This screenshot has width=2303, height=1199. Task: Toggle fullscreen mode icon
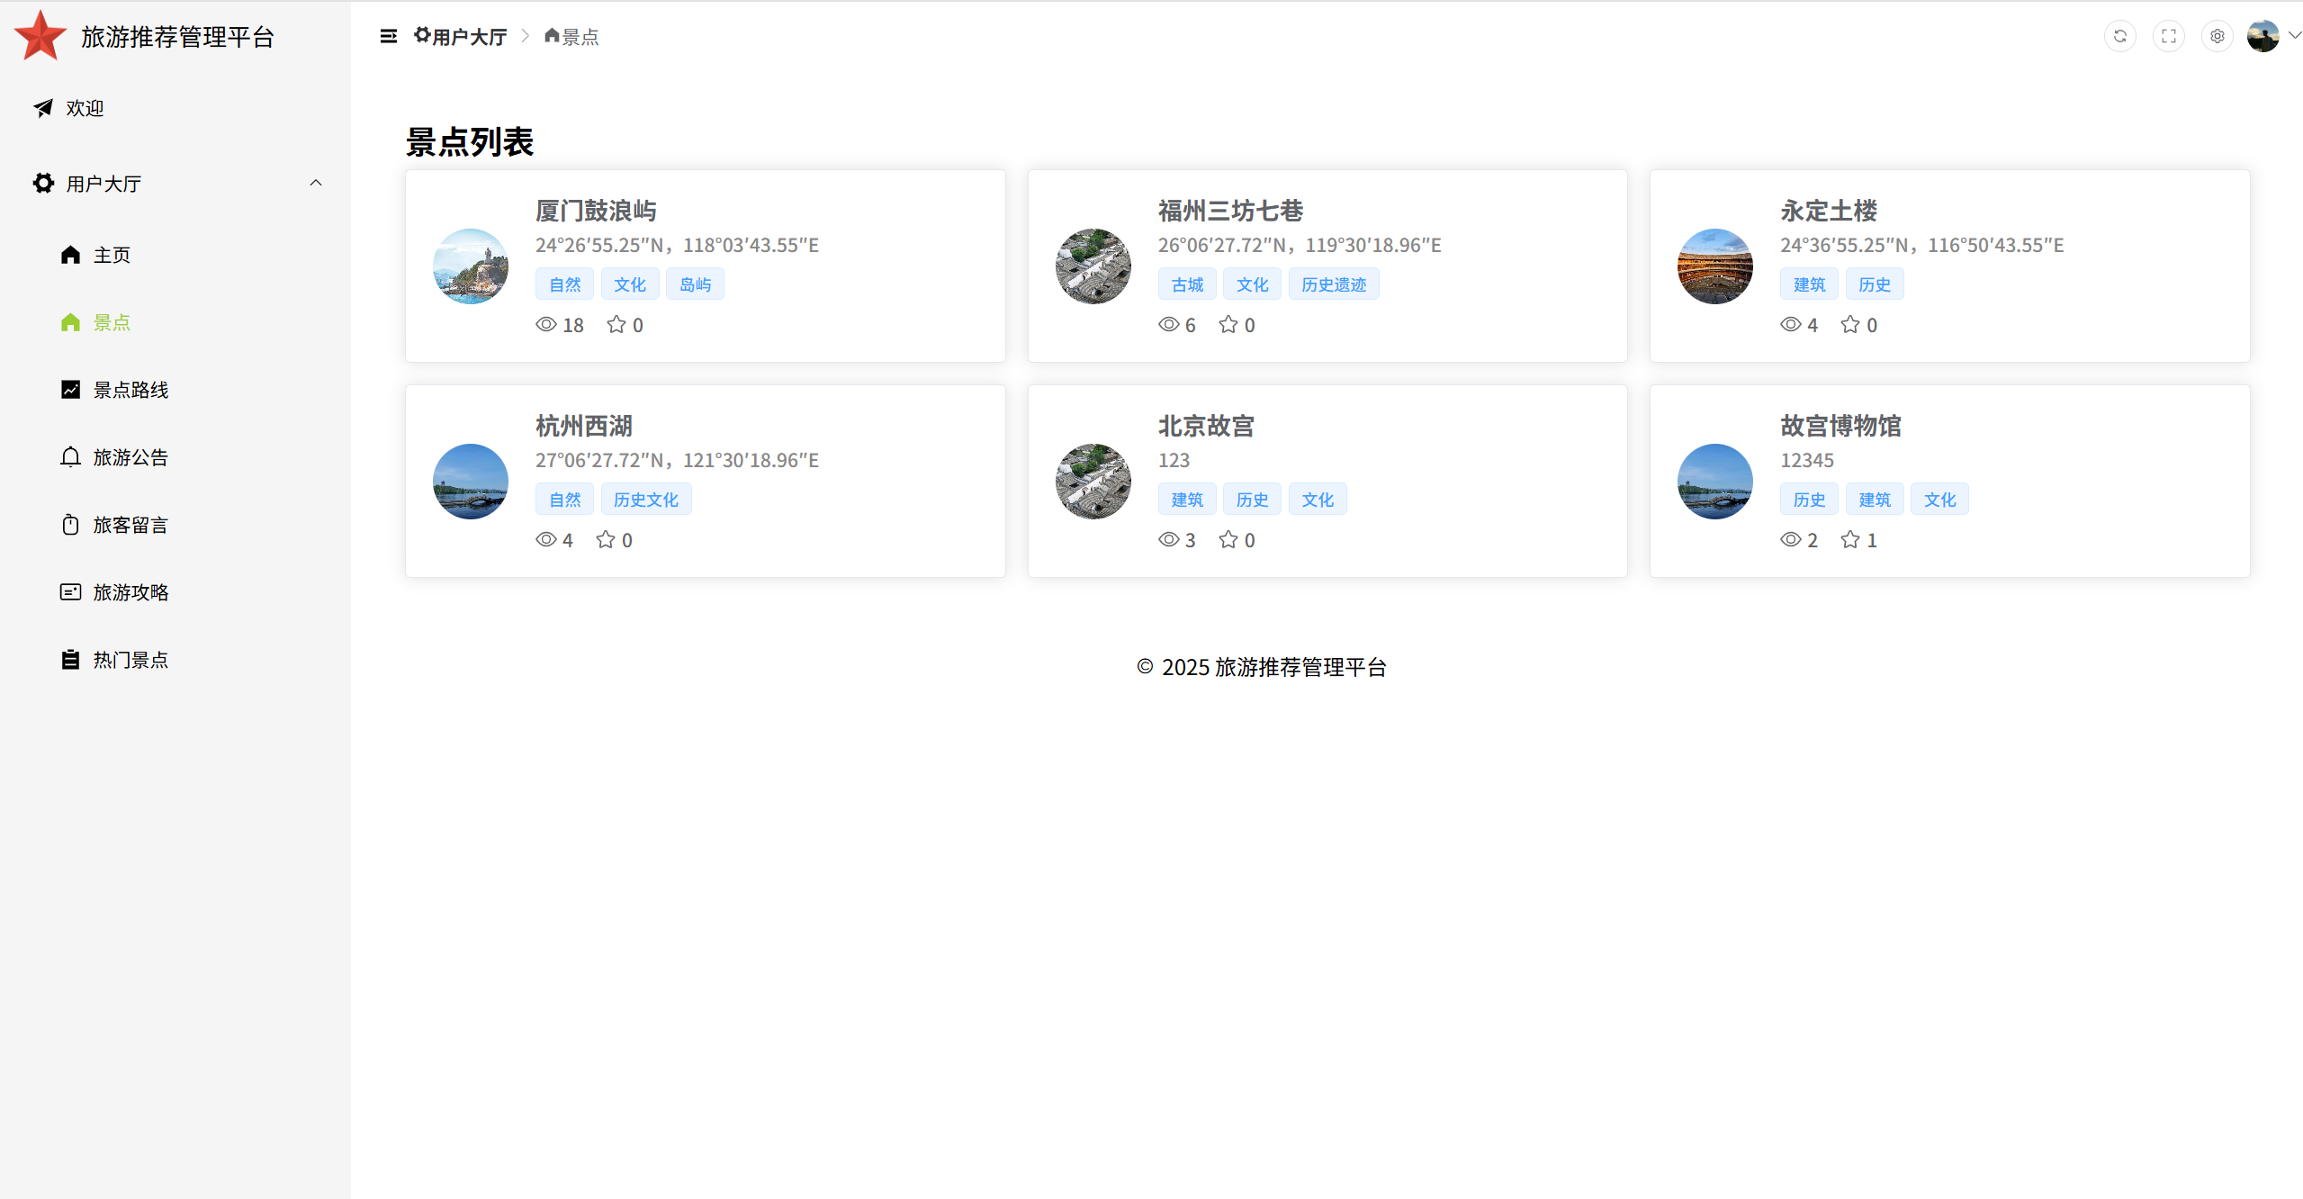tap(2168, 36)
